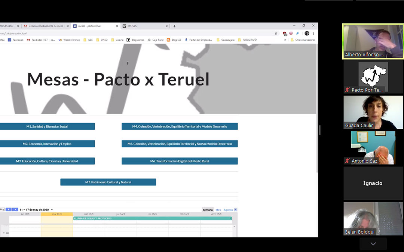
Task: Click the address bar URL field
Action: tap(137, 33)
